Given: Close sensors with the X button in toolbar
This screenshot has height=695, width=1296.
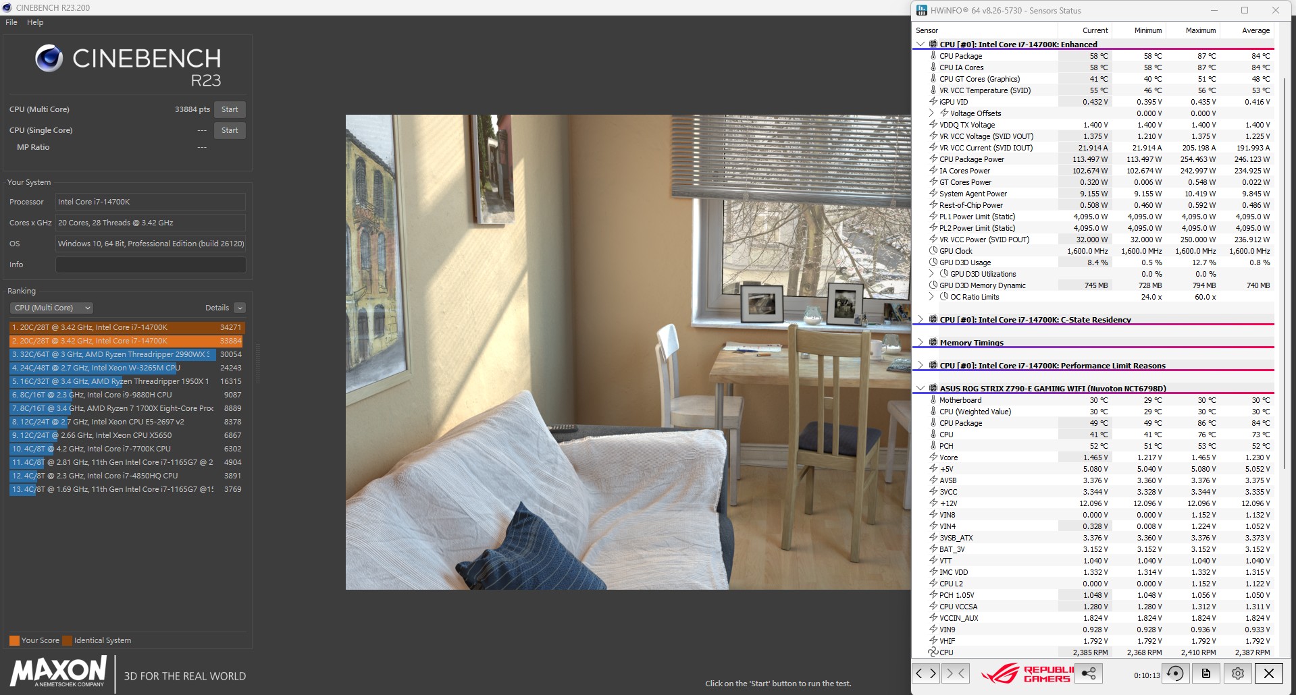Looking at the screenshot, I should pyautogui.click(x=1269, y=673).
